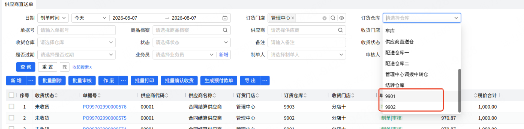Open more options beside 导出 button
524x129 pixels.
click(x=265, y=81)
